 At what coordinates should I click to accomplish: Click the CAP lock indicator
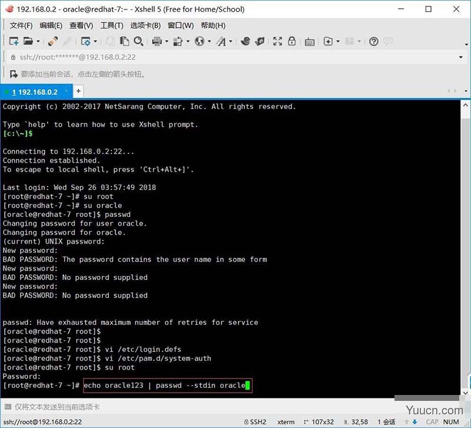pos(432,422)
